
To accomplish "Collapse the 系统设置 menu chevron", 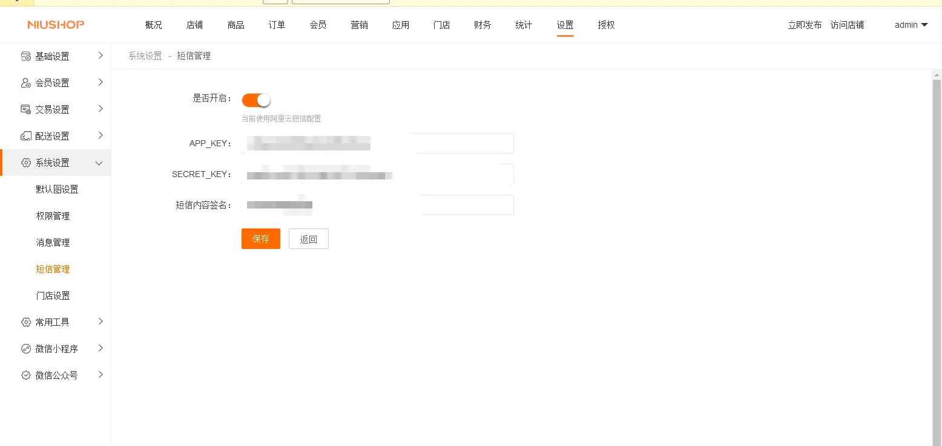I will tap(100, 163).
